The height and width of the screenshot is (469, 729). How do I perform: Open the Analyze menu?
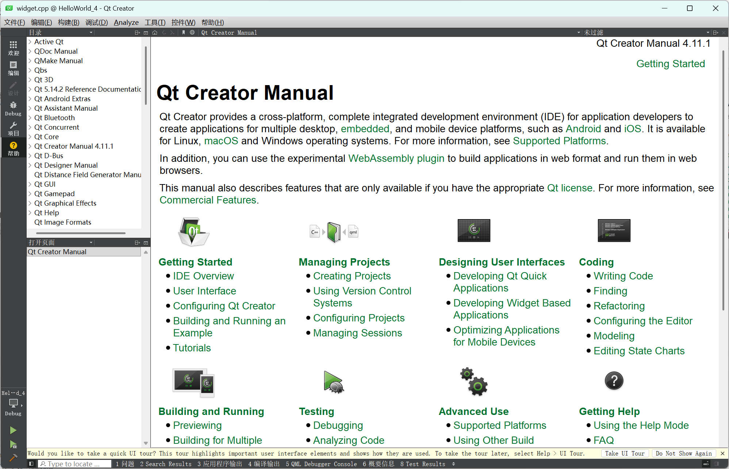pos(126,22)
